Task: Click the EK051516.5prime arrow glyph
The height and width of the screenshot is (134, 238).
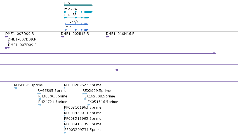Action: [x=89, y=105]
